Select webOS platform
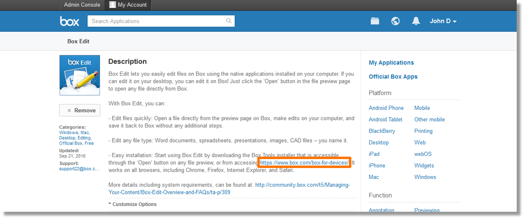Viewport: 524px width, 219px height. [423, 154]
